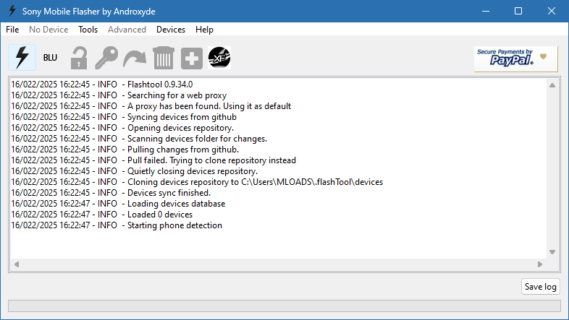Open the BLU bootloader unlock tool
This screenshot has height=320, width=569.
click(x=50, y=58)
